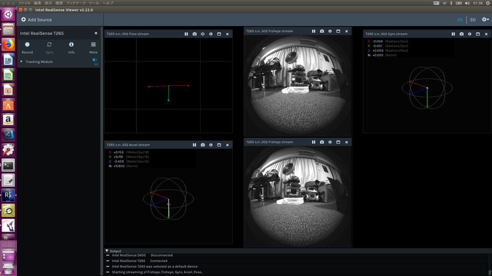Image resolution: width=492 pixels, height=276 pixels.
Task: Pause the bottom Fisheye stream
Action: click(314, 142)
